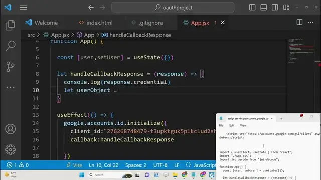Image resolution: width=321 pixels, height=180 pixels.
Task: Click the src breadcrumb
Action: tap(31, 35)
